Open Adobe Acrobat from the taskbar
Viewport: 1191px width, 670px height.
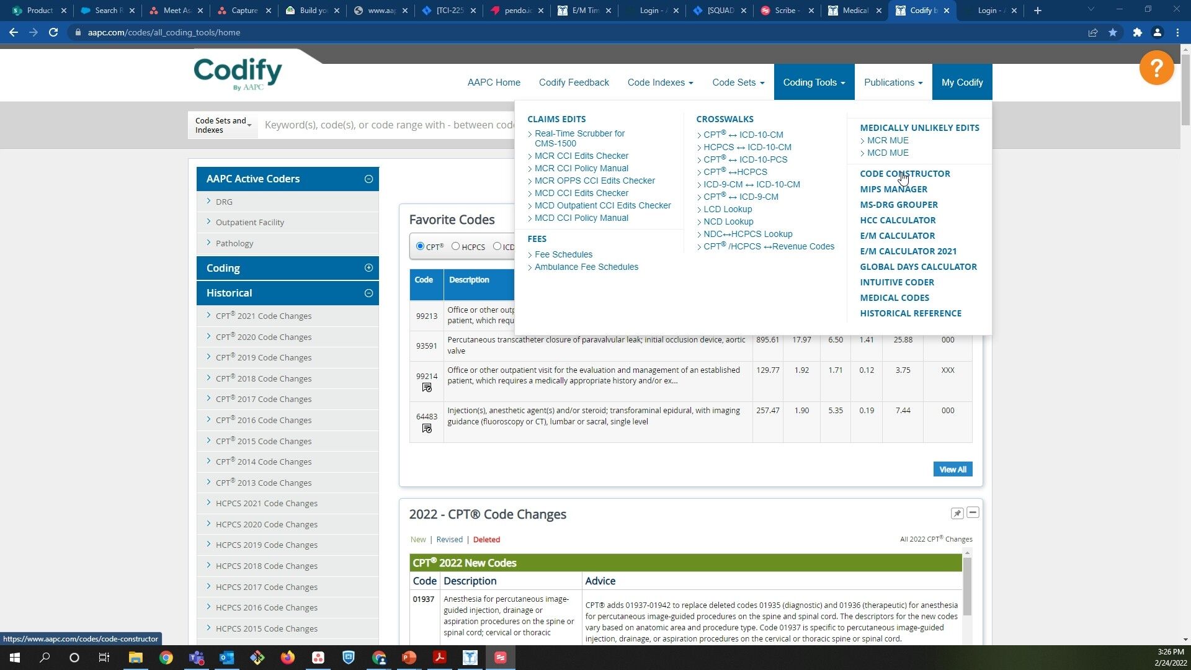pyautogui.click(x=440, y=658)
